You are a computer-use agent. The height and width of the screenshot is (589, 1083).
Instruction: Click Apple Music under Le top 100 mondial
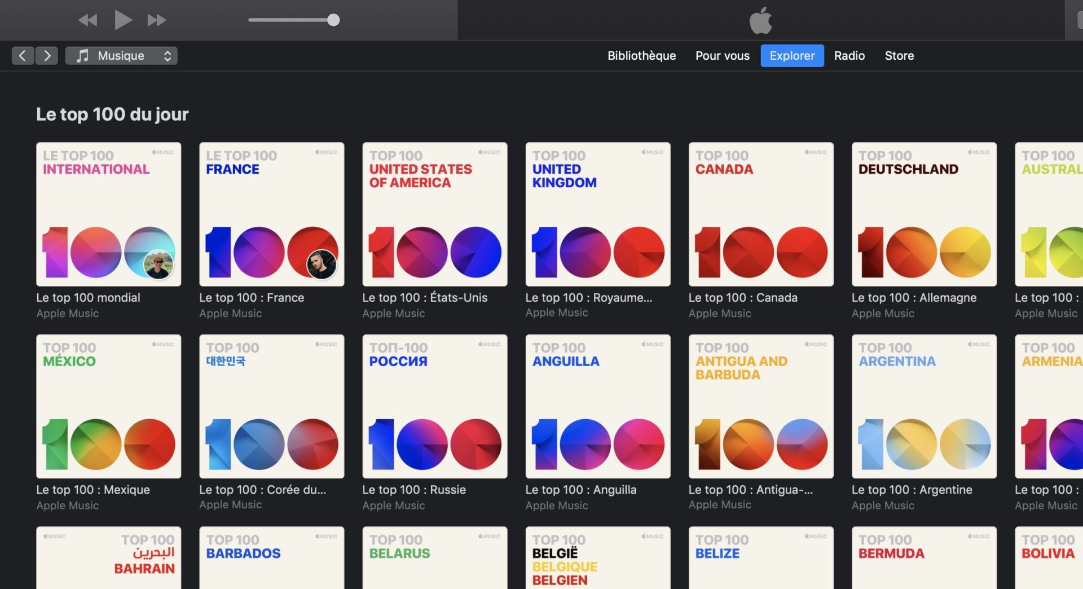pyautogui.click(x=68, y=313)
